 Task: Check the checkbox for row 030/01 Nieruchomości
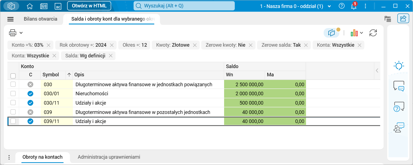click(x=13, y=93)
